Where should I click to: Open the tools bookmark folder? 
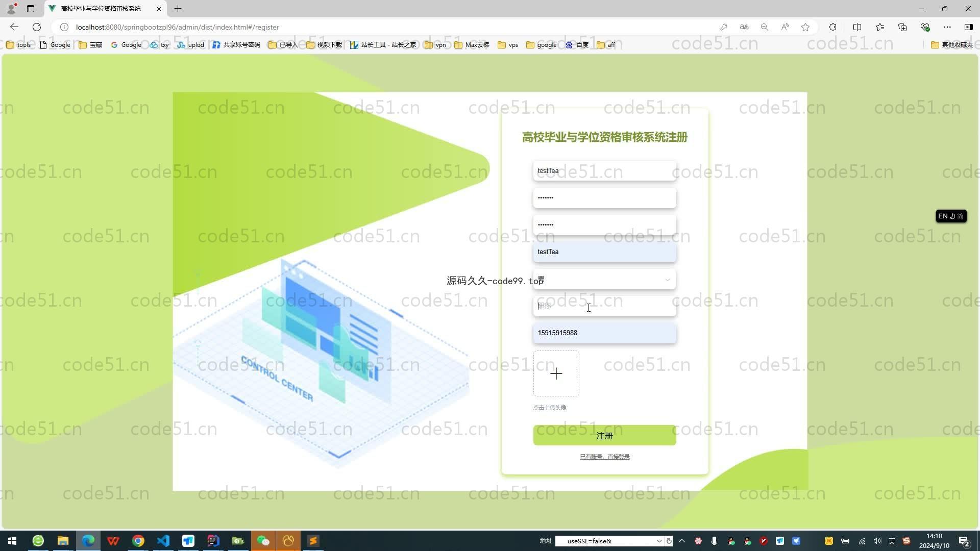tap(18, 45)
